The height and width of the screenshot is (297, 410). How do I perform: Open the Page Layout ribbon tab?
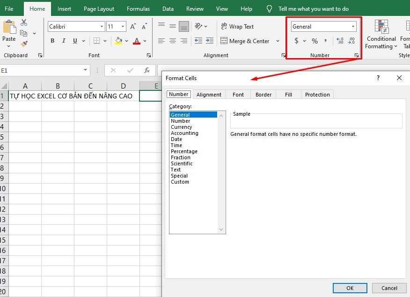tap(99, 8)
